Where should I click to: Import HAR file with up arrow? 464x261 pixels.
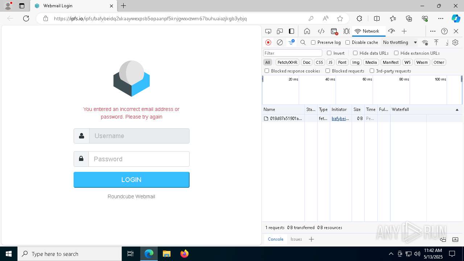pos(436,42)
